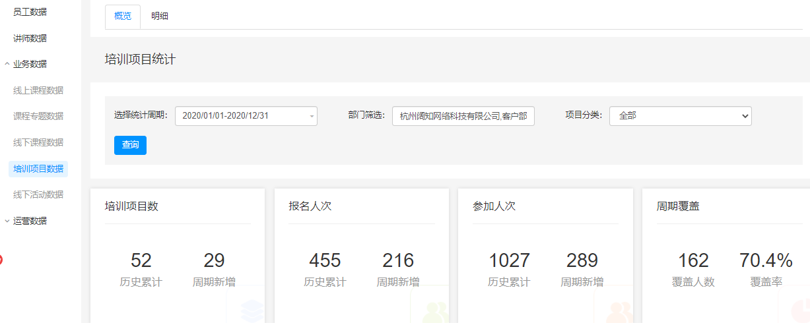Click the stacked layers icon in 培训项目数 card
This screenshot has width=810, height=323.
pos(252,310)
